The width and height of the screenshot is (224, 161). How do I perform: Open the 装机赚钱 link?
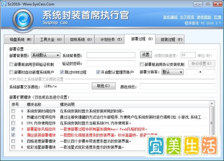tap(171, 17)
